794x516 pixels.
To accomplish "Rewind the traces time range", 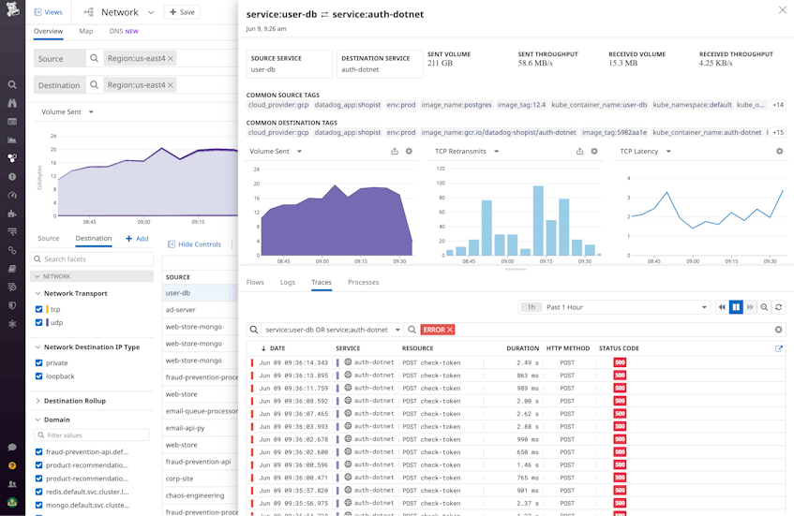I will click(722, 307).
